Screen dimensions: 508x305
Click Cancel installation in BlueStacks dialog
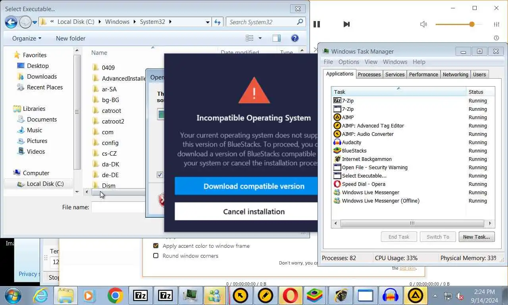(x=246, y=212)
